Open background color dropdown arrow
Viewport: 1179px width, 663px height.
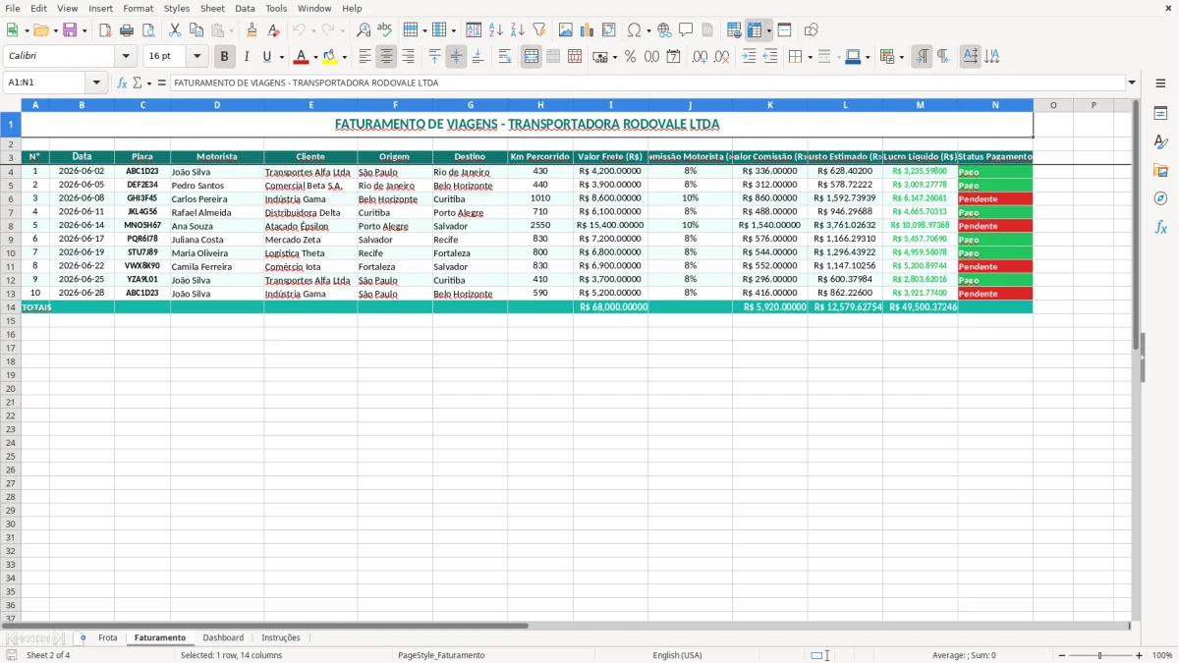(x=344, y=57)
